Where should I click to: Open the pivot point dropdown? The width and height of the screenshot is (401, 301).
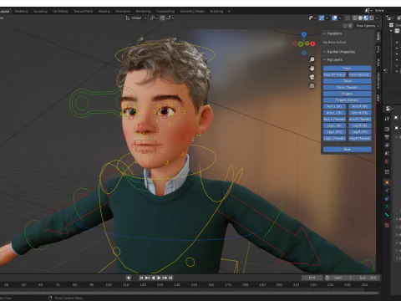coord(154,18)
